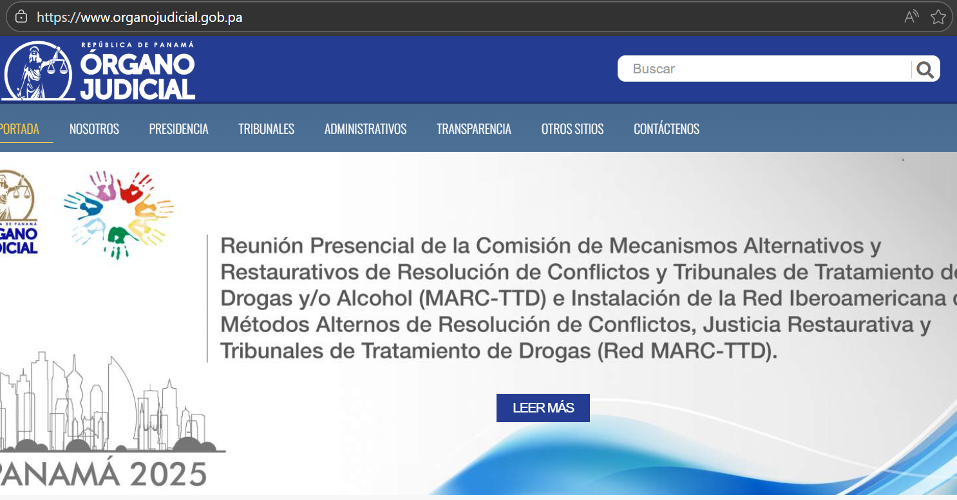Viewport: 957px width, 500px height.
Task: Expand the OTROS SITIOS menu
Action: [x=572, y=129]
